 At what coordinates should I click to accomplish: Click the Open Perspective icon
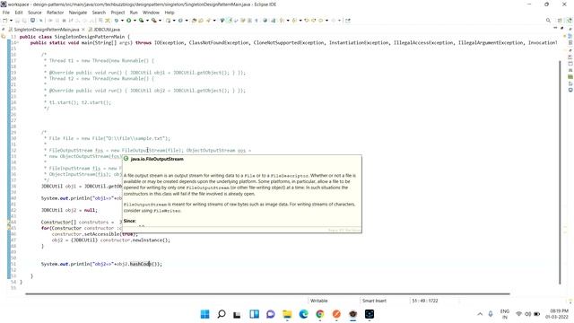coord(560,21)
